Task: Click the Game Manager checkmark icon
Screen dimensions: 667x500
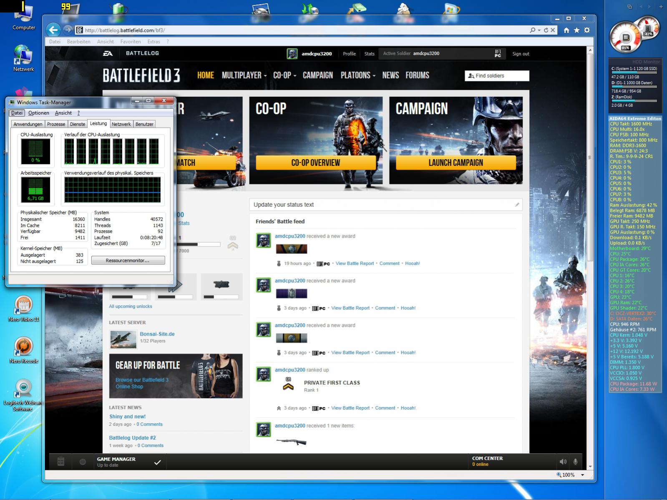Action: tap(157, 462)
